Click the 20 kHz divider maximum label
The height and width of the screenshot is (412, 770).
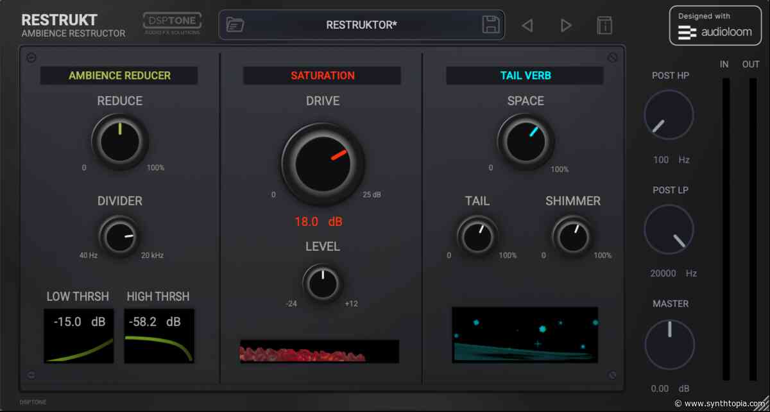[x=152, y=255]
